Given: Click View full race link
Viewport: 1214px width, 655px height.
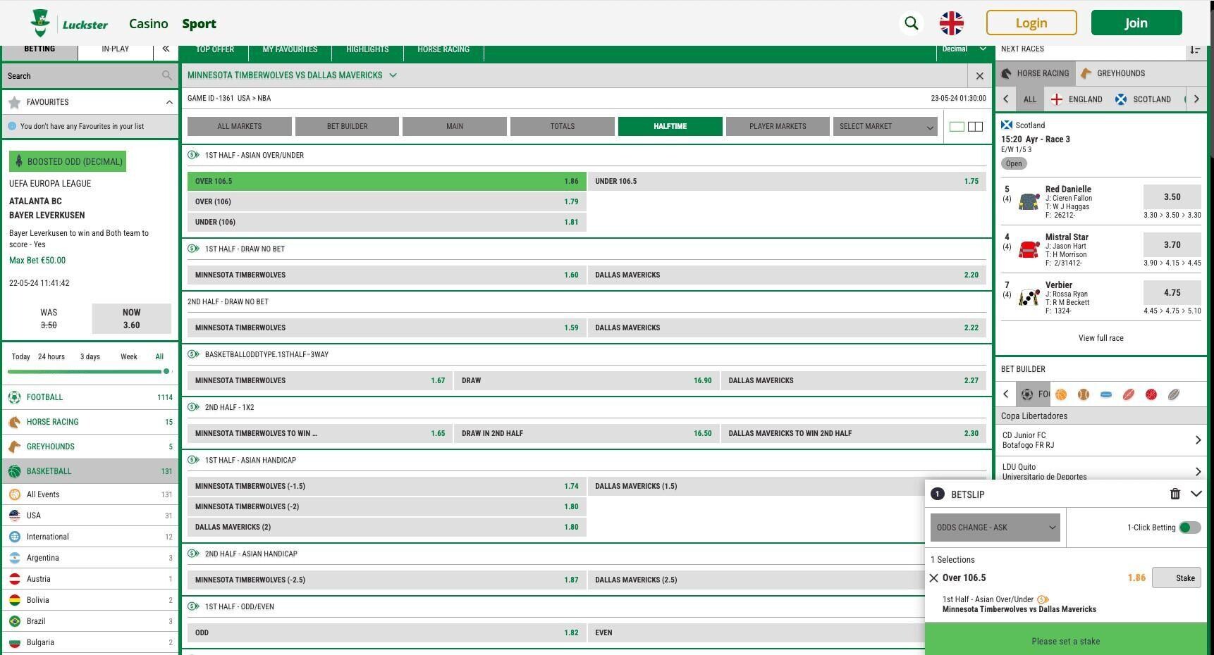Looking at the screenshot, I should 1100,338.
